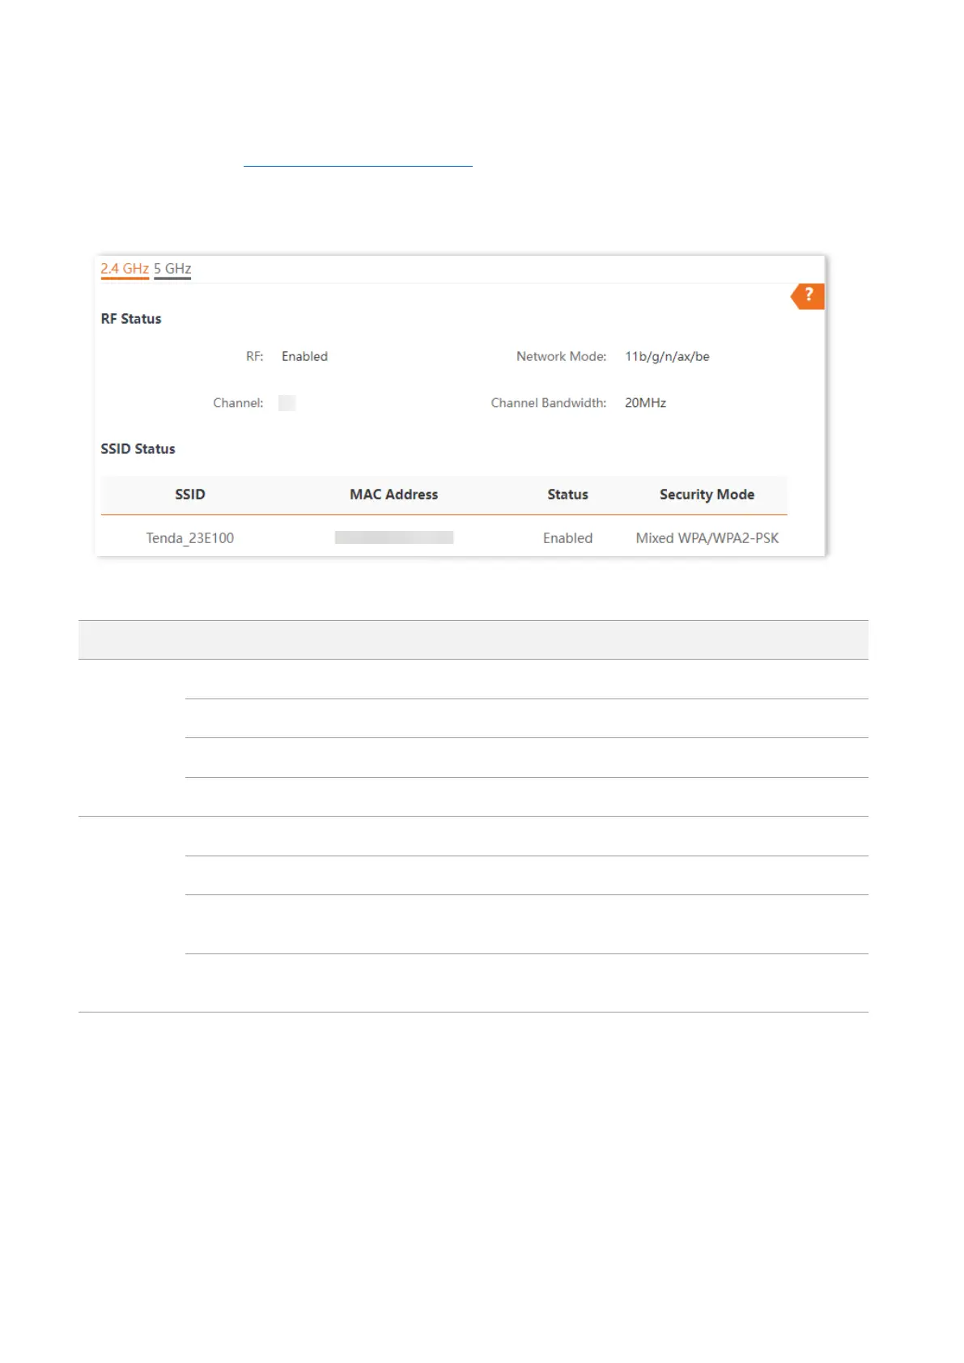Click the SSID column header
964x1363 pixels.
190,495
